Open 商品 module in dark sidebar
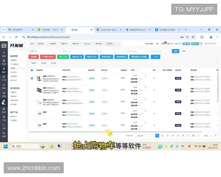 tap(4, 54)
